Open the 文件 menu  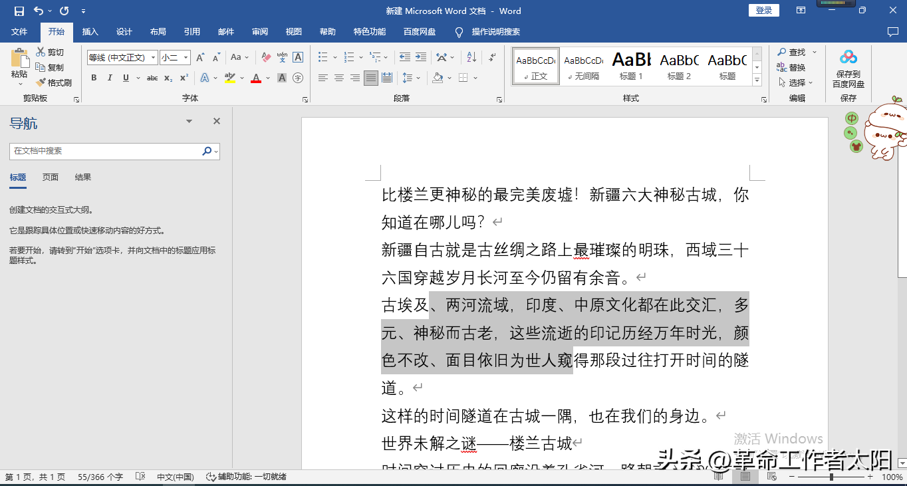point(19,32)
